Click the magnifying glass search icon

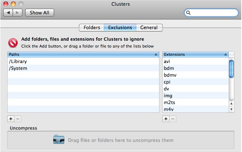(x=189, y=13)
